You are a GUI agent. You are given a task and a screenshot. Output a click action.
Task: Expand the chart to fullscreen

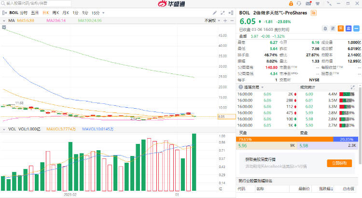[223, 13]
